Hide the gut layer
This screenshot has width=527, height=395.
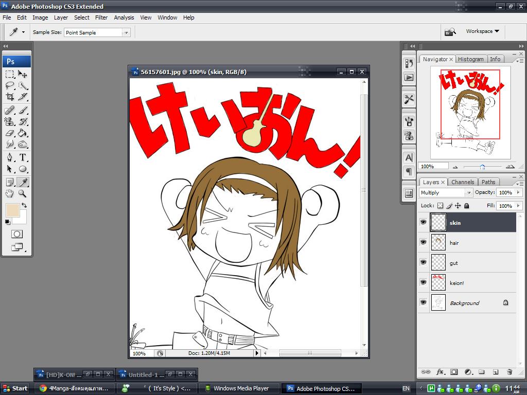423,262
